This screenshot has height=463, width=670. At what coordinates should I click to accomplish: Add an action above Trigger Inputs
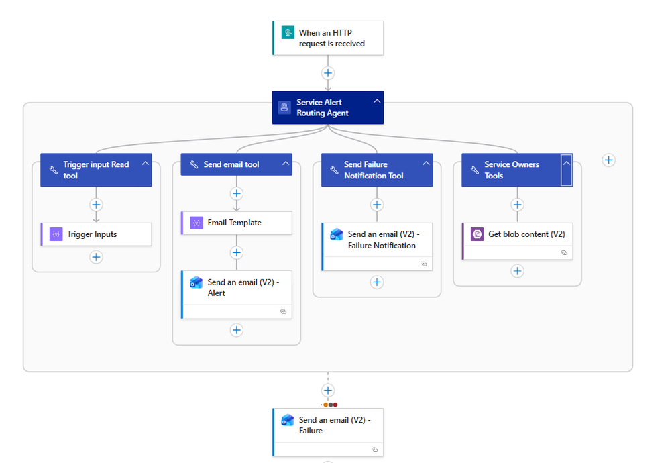pyautogui.click(x=96, y=205)
